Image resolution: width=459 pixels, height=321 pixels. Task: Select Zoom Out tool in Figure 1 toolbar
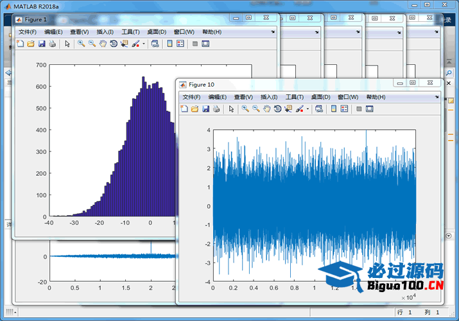click(92, 44)
